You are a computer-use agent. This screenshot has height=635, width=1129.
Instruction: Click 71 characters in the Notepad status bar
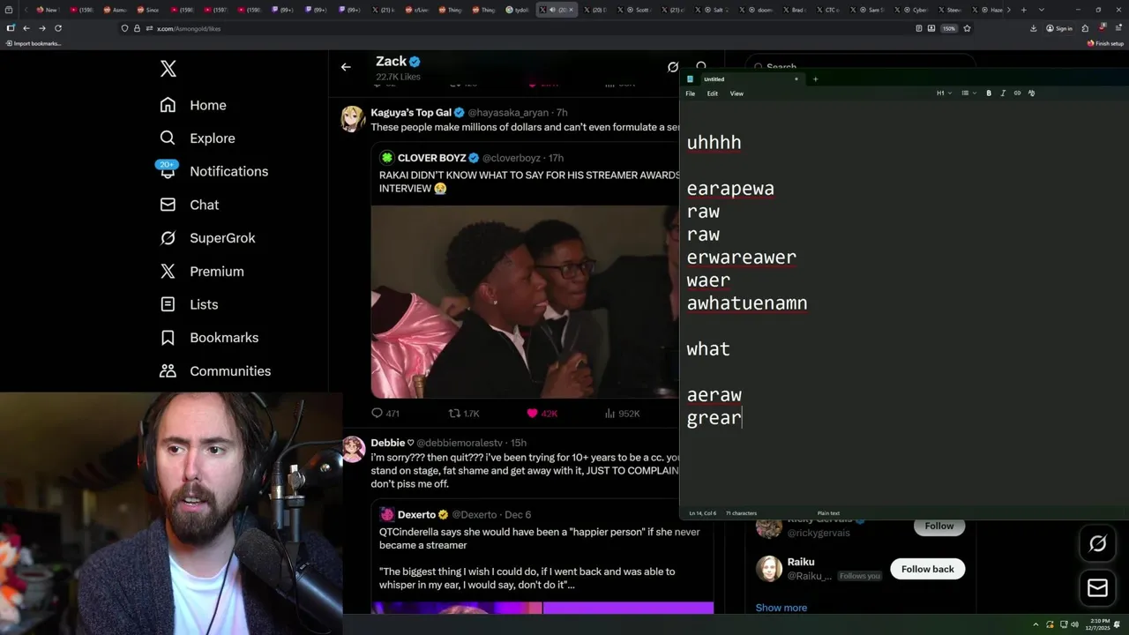point(741,513)
